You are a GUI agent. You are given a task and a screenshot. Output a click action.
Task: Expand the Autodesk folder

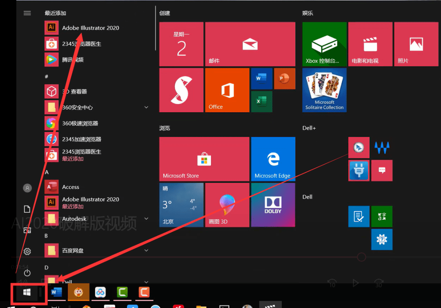(146, 219)
